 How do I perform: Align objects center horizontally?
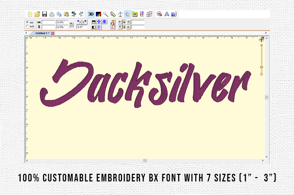click(124, 22)
